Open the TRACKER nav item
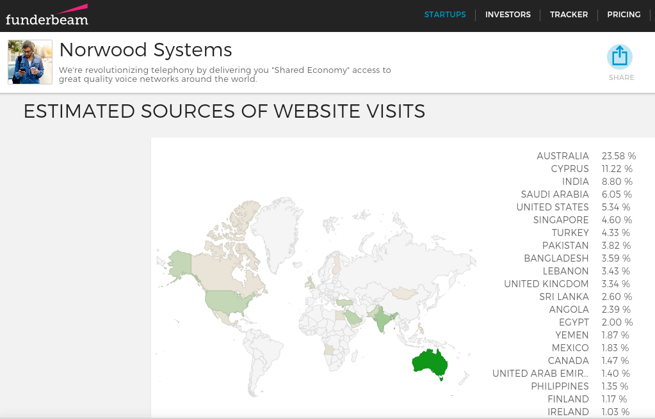 click(x=569, y=15)
